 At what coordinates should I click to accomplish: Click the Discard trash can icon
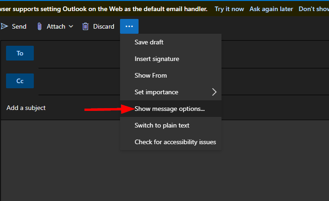[85, 26]
